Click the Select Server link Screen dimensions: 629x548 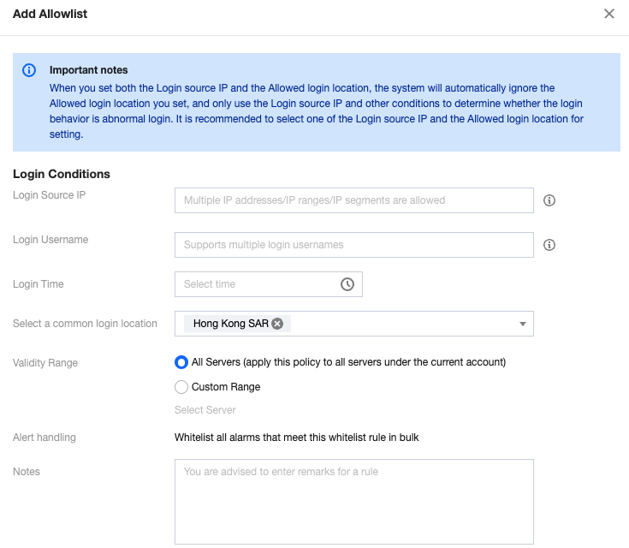click(x=205, y=410)
